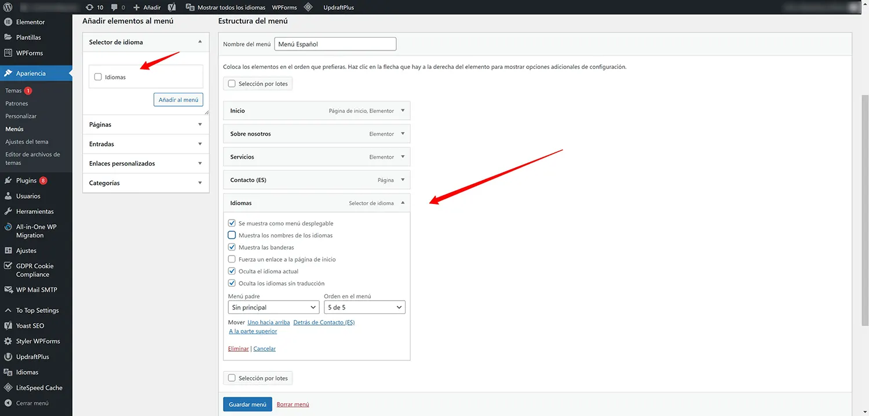Open the comments bubble icon
This screenshot has height=416, width=869.
coord(118,8)
